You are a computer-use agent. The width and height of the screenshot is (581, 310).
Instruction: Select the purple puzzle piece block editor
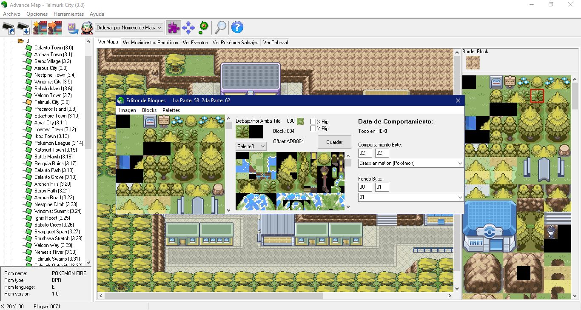click(x=173, y=28)
